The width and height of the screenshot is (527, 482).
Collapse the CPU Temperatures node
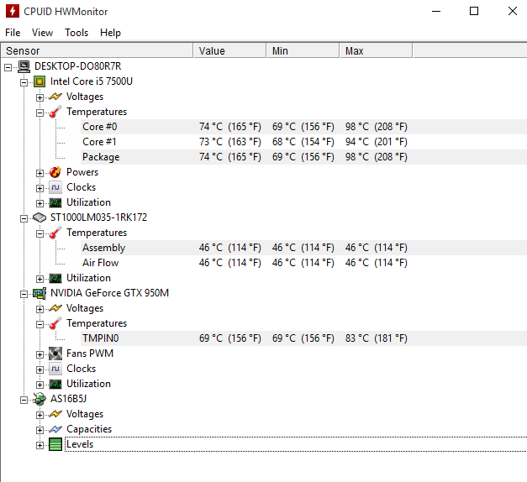[40, 113]
